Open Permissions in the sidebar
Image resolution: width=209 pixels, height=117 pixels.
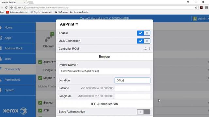18,80
